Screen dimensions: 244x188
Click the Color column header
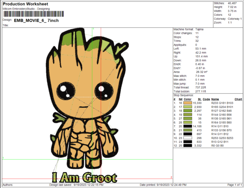click(187, 99)
